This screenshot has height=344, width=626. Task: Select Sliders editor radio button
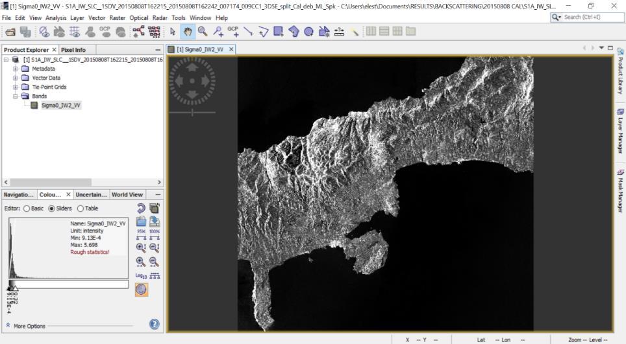[x=51, y=209]
